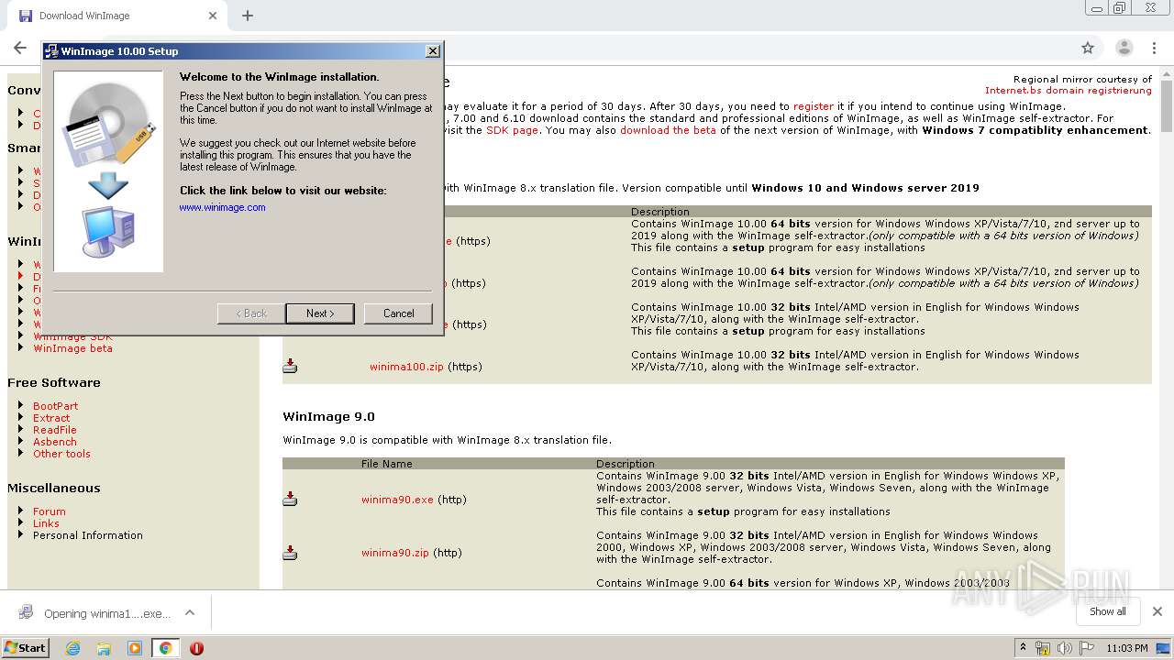Click the red shield icon in taskbar

(196, 648)
